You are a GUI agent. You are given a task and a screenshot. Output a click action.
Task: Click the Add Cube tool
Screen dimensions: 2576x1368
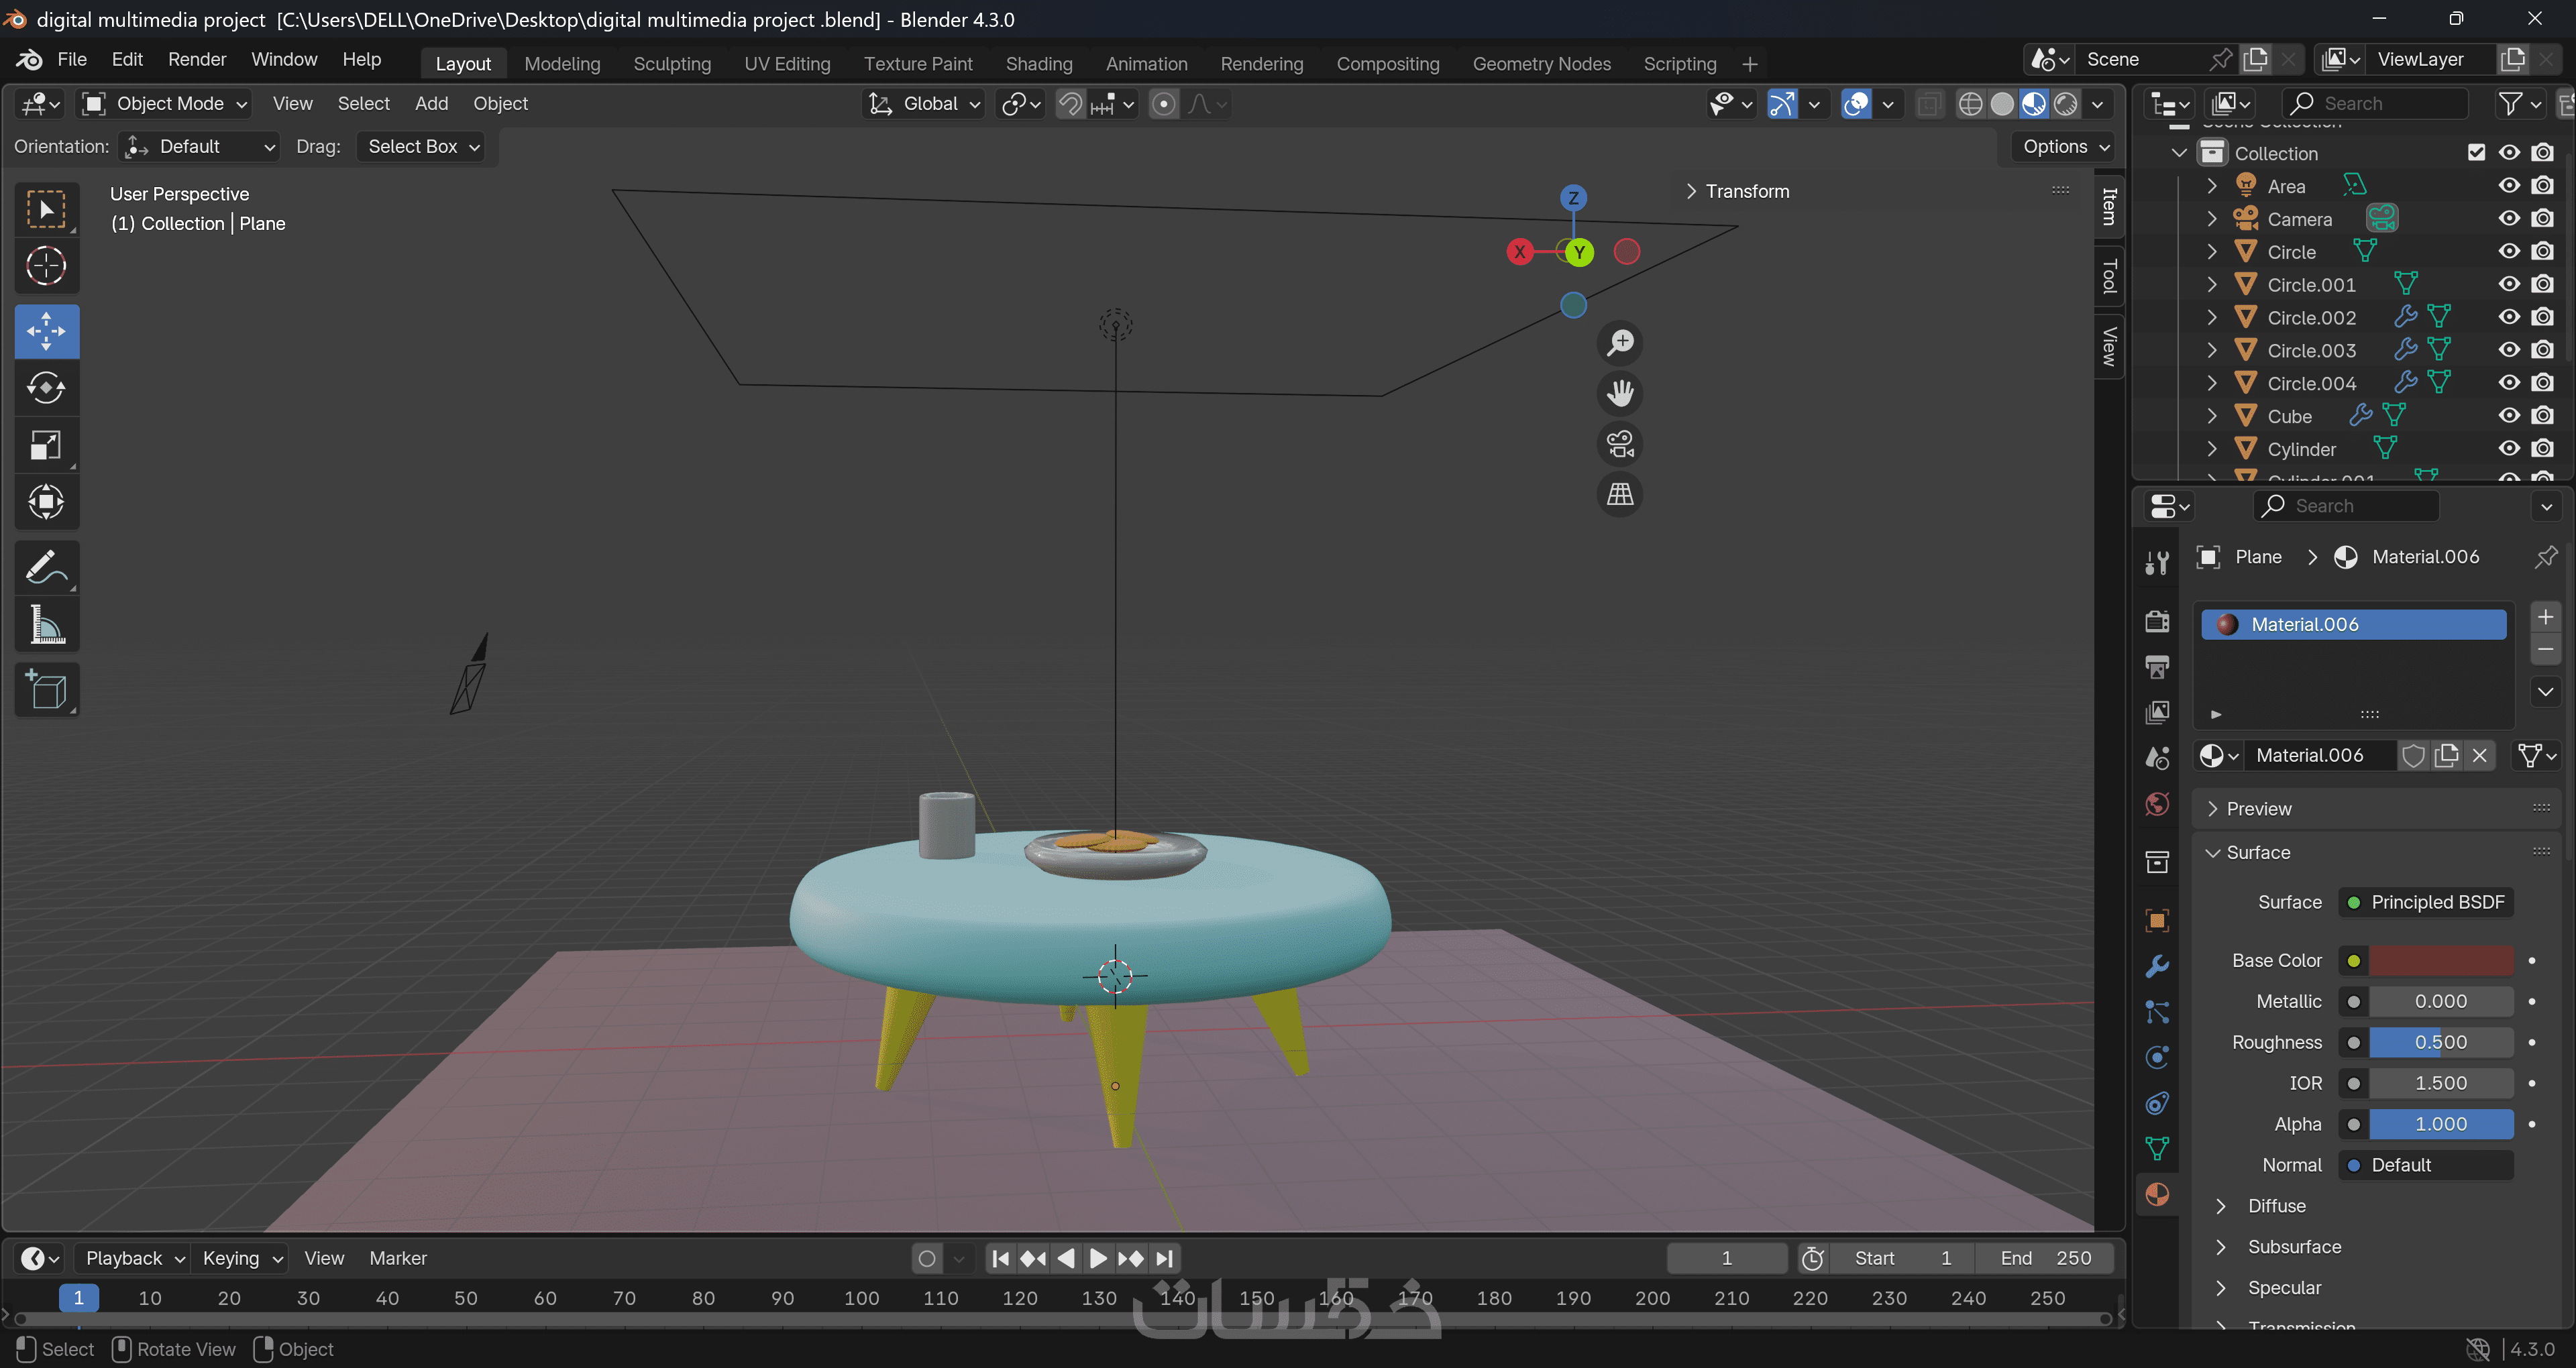[46, 689]
